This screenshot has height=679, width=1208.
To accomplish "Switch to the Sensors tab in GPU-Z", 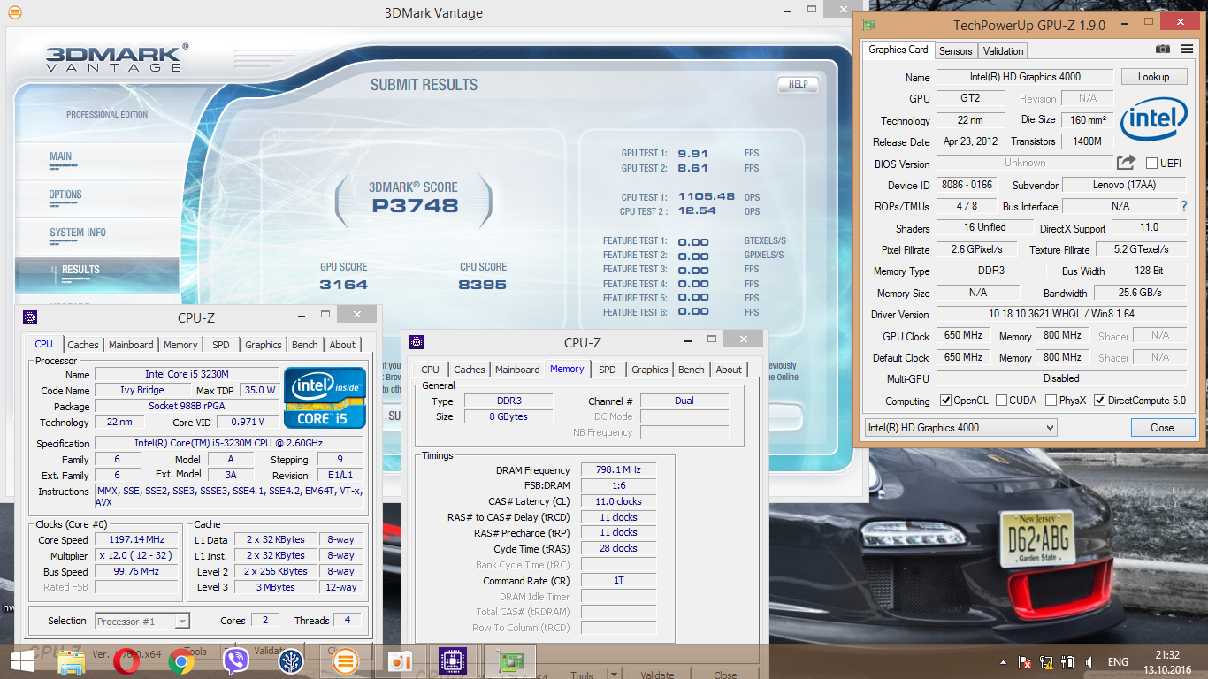I will coord(955,51).
